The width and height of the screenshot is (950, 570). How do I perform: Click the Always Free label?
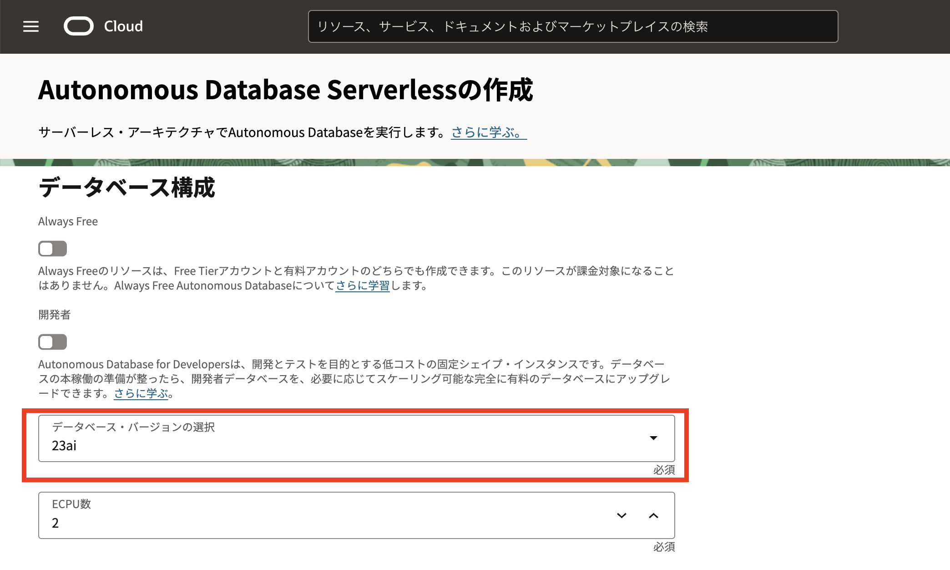(68, 222)
